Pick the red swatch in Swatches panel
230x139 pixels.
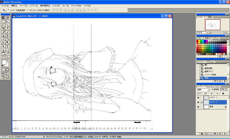[197, 41]
